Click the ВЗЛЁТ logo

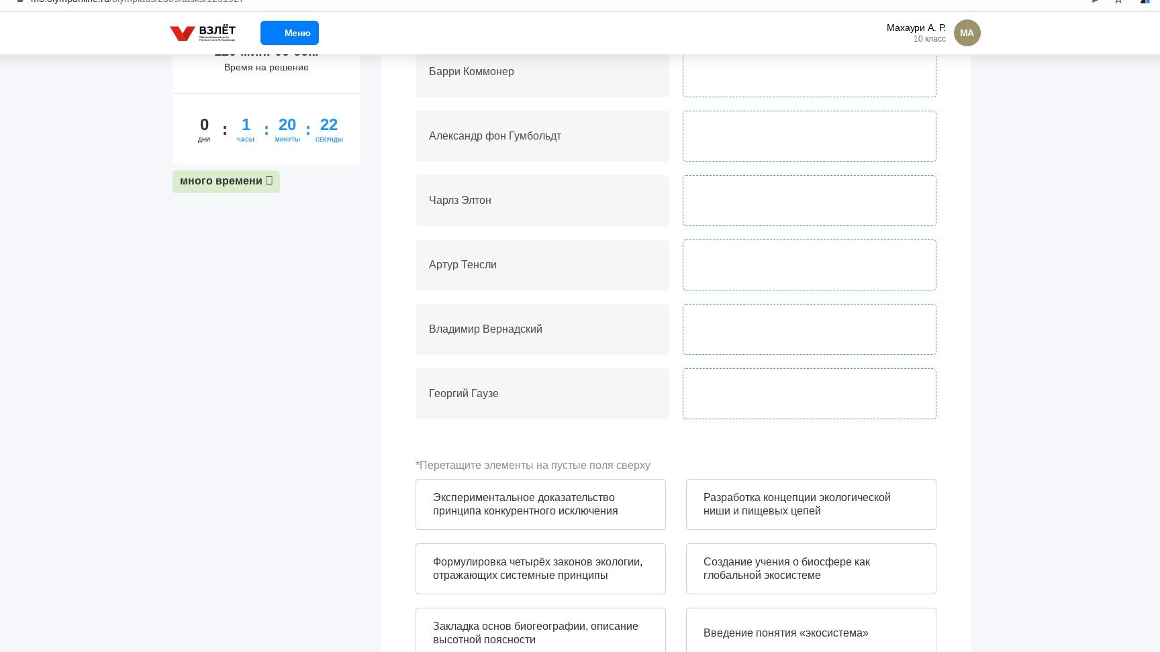click(x=203, y=33)
